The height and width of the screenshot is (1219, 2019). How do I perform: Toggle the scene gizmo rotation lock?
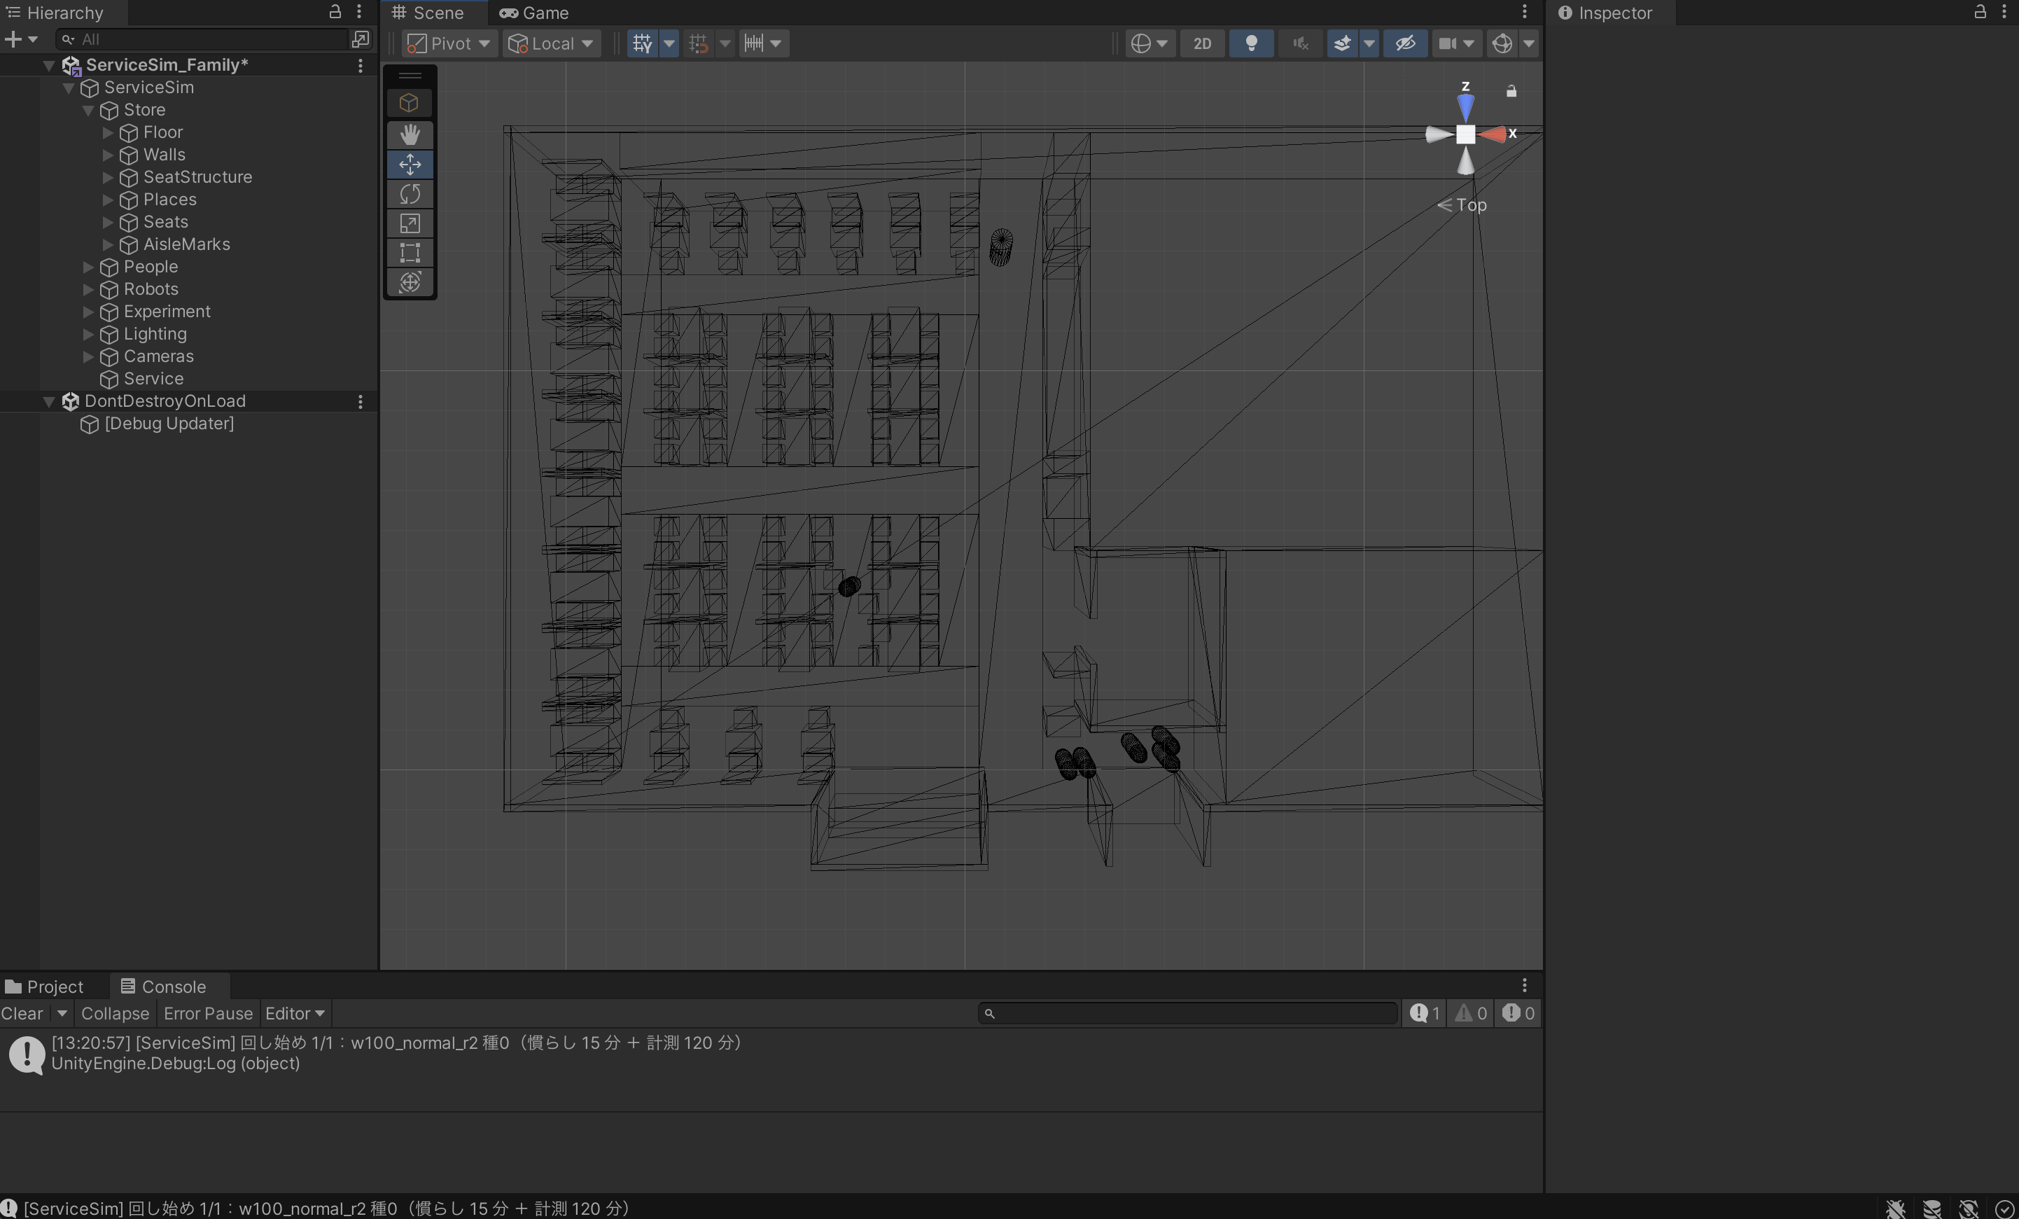[1511, 91]
